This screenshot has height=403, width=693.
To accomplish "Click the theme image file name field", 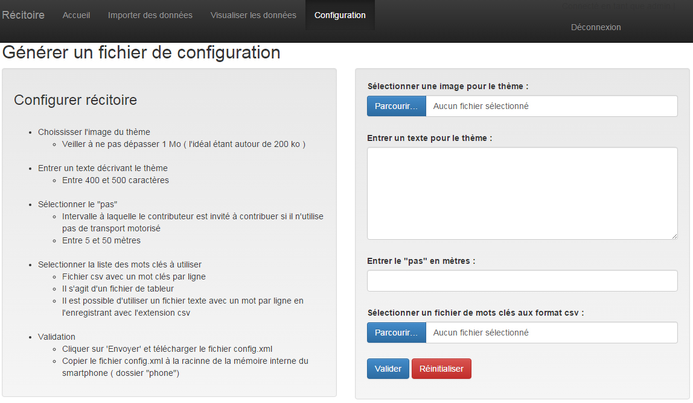I will click(x=551, y=106).
